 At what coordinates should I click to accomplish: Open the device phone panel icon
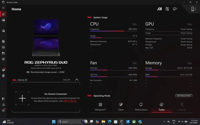point(193,9)
